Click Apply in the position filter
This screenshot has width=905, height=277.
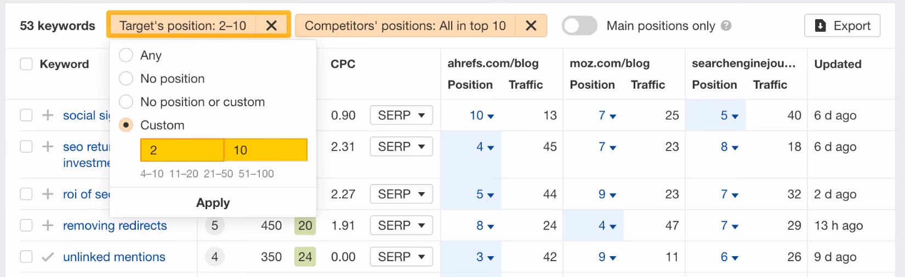click(213, 203)
